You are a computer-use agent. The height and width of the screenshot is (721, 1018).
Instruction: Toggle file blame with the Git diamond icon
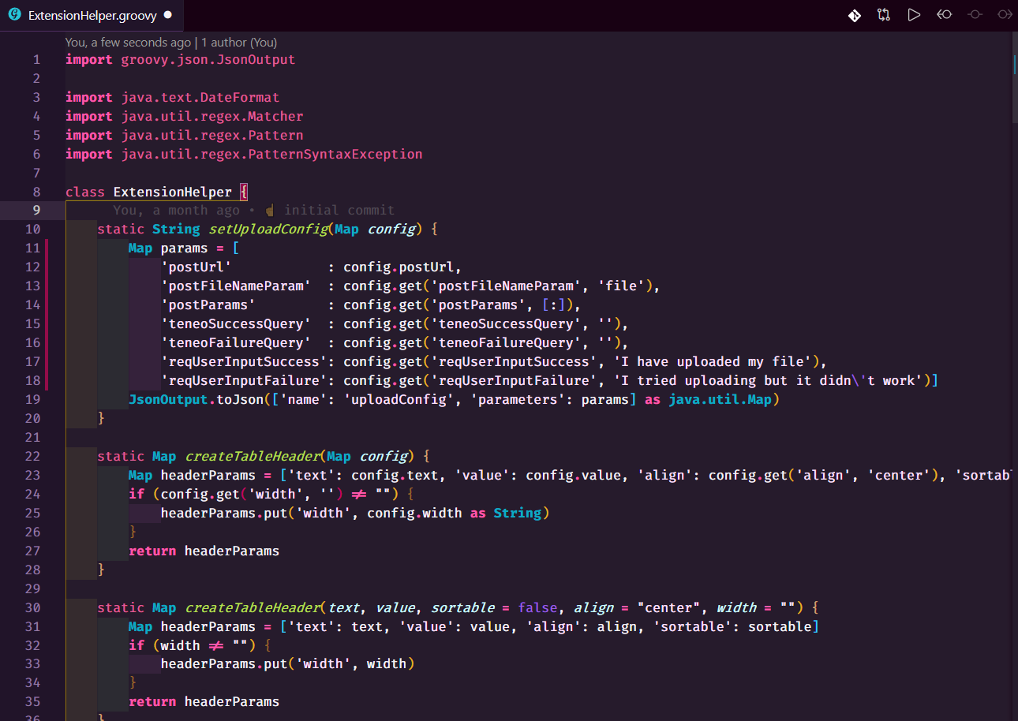854,15
